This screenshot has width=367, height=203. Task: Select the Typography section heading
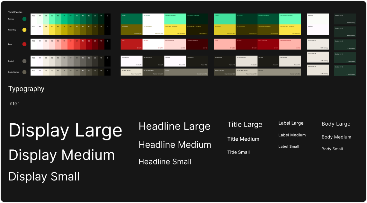26,89
